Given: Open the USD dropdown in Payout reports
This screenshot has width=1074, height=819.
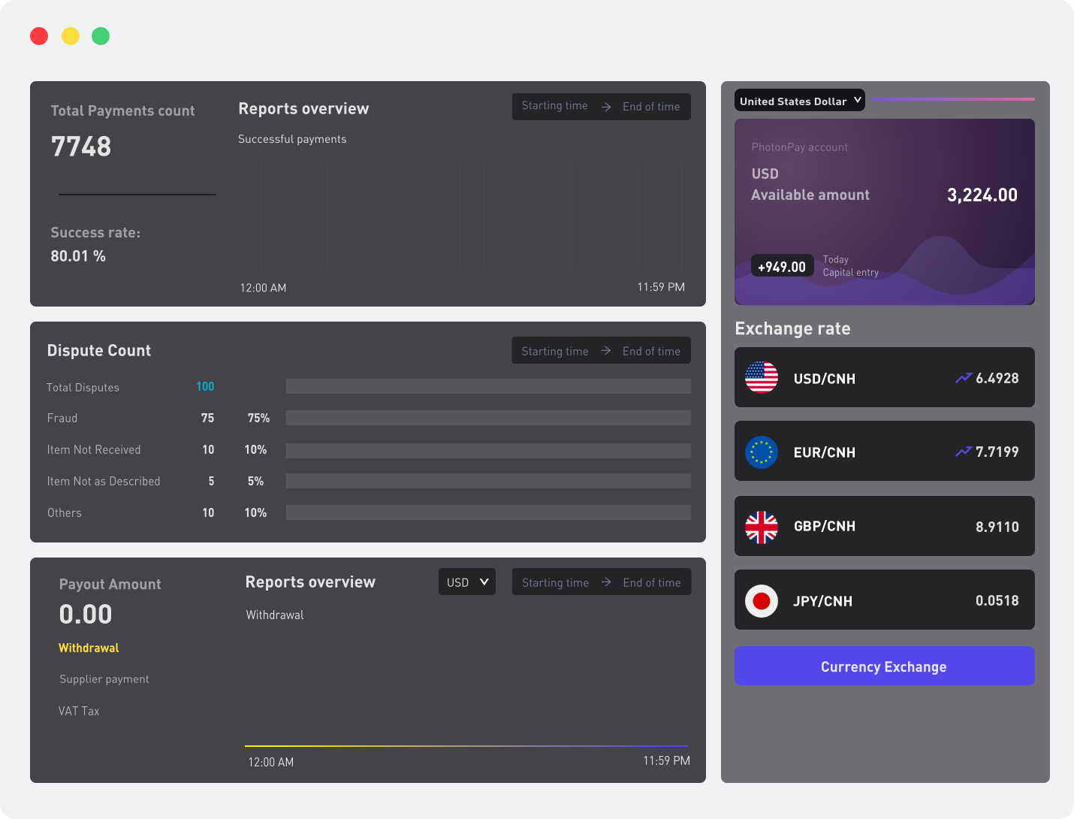Looking at the screenshot, I should (x=467, y=582).
